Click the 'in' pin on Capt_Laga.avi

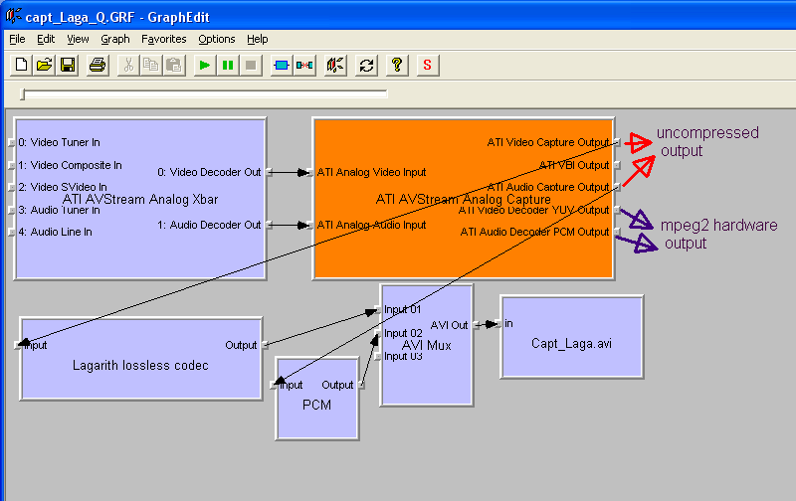point(498,323)
